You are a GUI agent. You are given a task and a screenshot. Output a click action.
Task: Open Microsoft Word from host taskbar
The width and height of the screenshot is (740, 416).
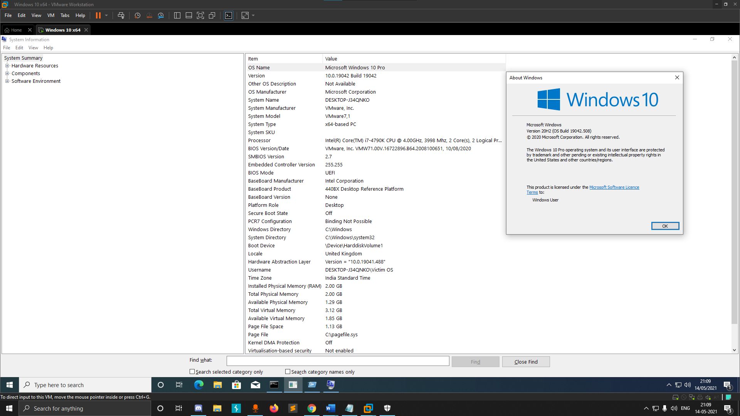[331, 408]
